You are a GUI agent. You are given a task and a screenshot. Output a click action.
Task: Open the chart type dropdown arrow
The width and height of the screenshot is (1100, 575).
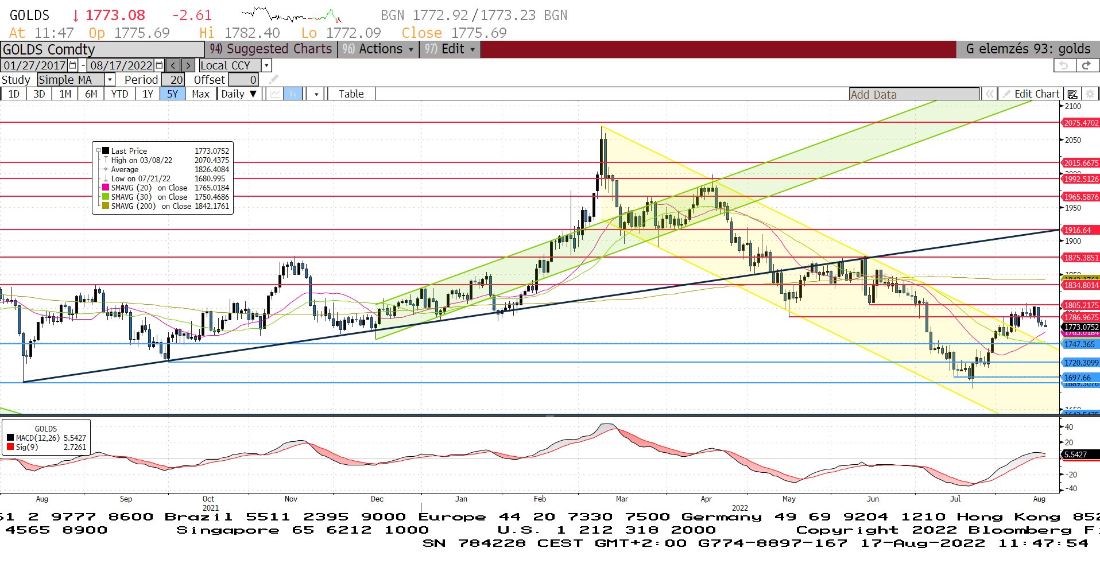[x=316, y=94]
